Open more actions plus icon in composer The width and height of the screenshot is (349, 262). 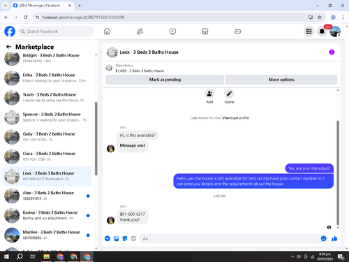(x=107, y=238)
